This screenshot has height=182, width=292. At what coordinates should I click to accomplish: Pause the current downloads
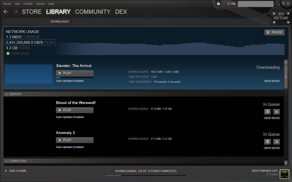(275, 32)
